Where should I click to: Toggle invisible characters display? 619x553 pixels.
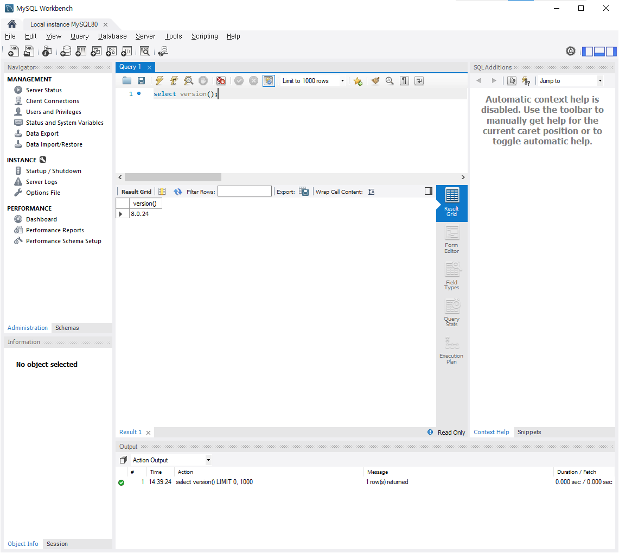[404, 80]
